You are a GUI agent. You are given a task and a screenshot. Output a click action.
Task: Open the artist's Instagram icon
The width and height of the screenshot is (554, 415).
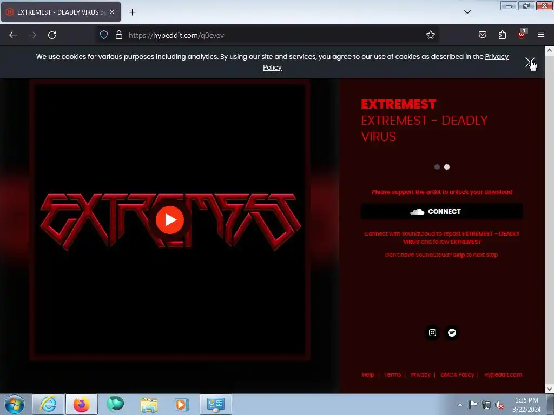432,332
